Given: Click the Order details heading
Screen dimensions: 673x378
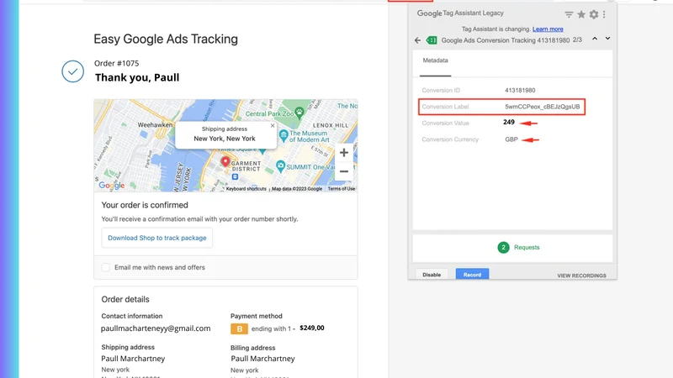Looking at the screenshot, I should point(125,299).
